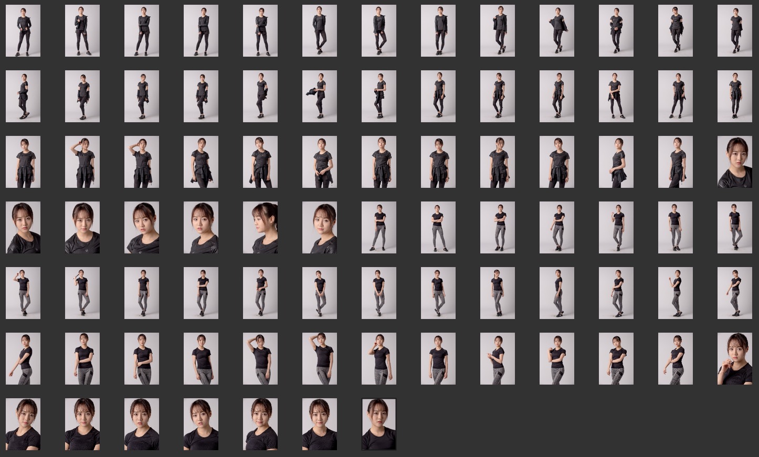Select the sixth-row thumbnail with hand touching cheek
The height and width of the screenshot is (457, 759).
379,359
